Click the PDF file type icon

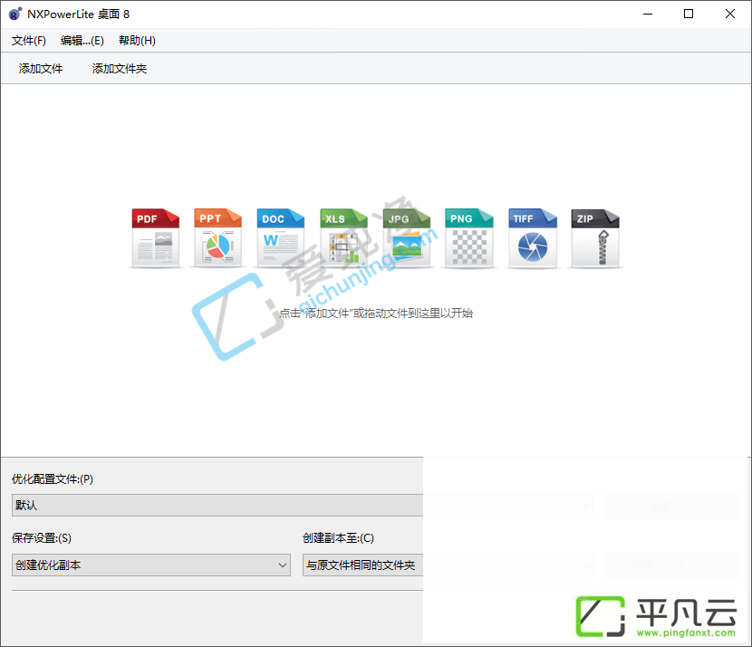156,238
